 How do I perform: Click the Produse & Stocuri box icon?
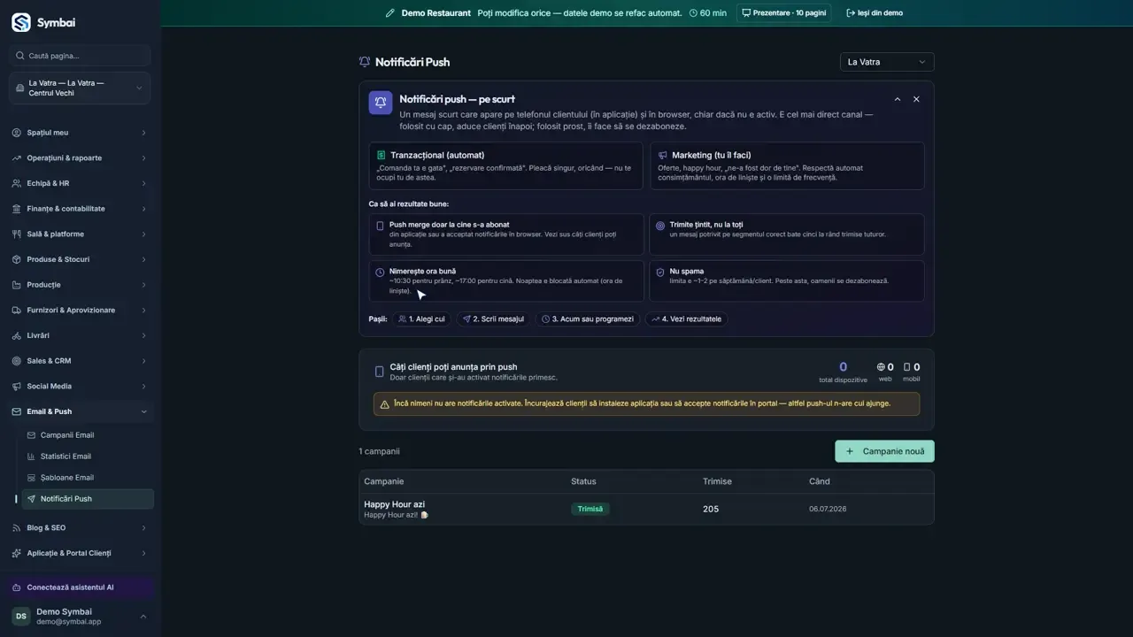tap(17, 259)
